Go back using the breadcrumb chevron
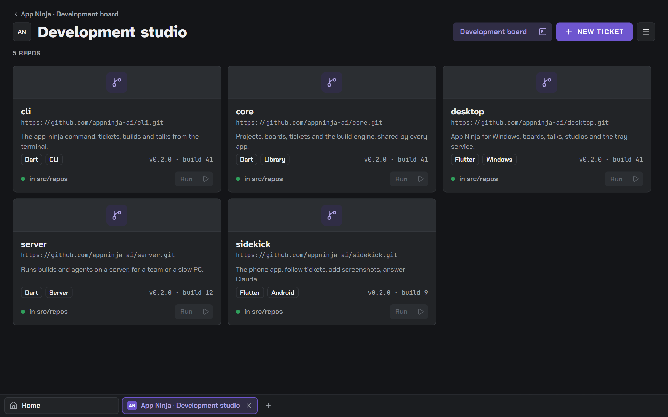This screenshot has height=417, width=668. coord(16,14)
